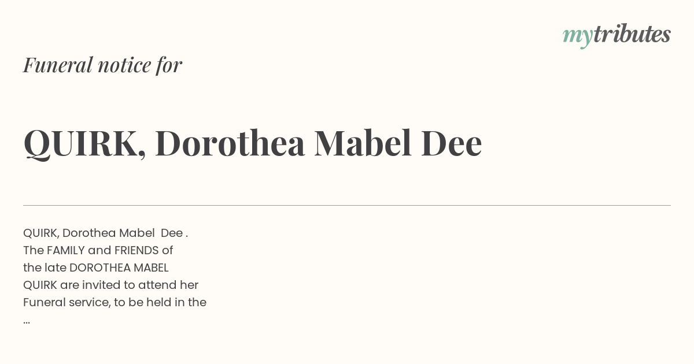Image resolution: width=694 pixels, height=364 pixels.
Task: Click the first body line "QUIRK, Dorothea Mabel Dee ."
Action: point(106,233)
